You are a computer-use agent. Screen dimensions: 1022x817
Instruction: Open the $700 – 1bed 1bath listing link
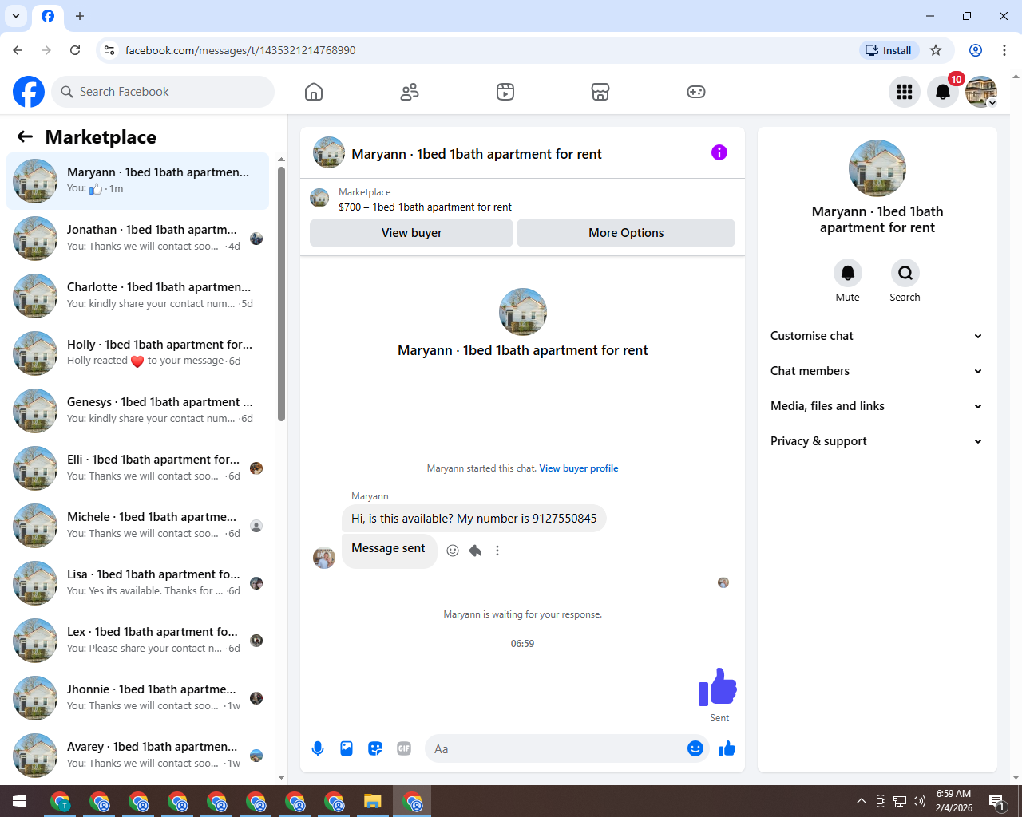pyautogui.click(x=425, y=207)
